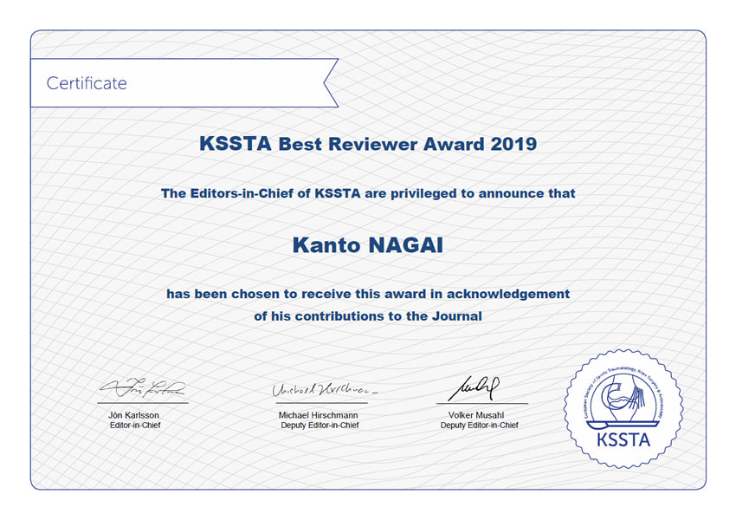Image resolution: width=736 pixels, height=520 pixels.
Task: Select the "KSSTA Best Reviewer Award 2019" heading
Action: tap(368, 144)
